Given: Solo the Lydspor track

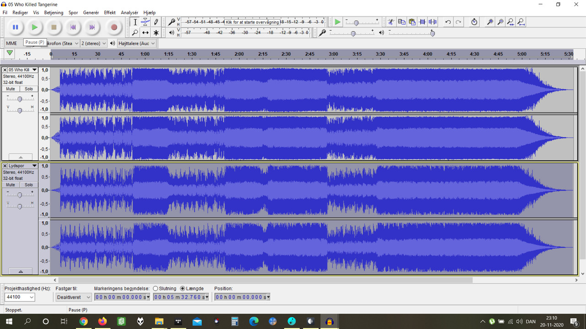Looking at the screenshot, I should pyautogui.click(x=28, y=185).
